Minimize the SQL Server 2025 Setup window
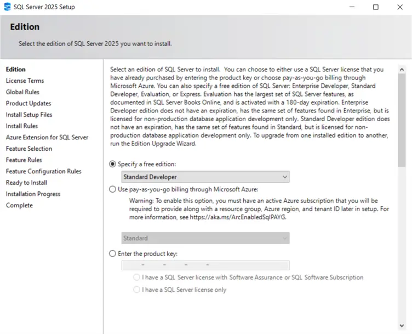The image size is (412, 334). tap(352, 7)
